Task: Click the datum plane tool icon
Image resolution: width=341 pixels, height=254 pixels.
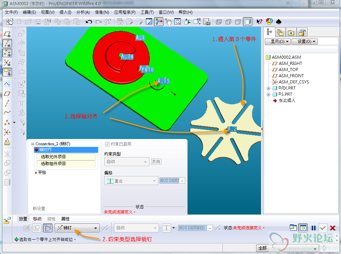Action: [x=7, y=93]
